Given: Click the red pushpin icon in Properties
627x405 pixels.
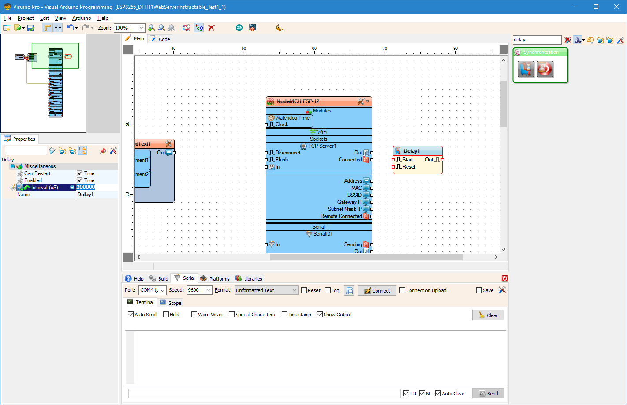Looking at the screenshot, I should pos(103,151).
